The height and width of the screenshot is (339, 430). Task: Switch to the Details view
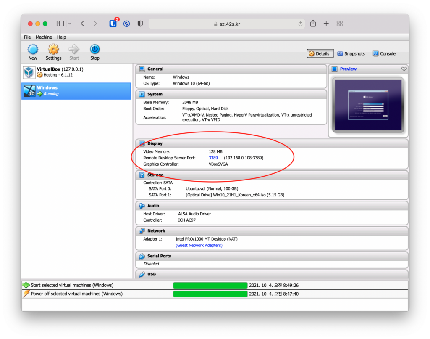tap(320, 53)
